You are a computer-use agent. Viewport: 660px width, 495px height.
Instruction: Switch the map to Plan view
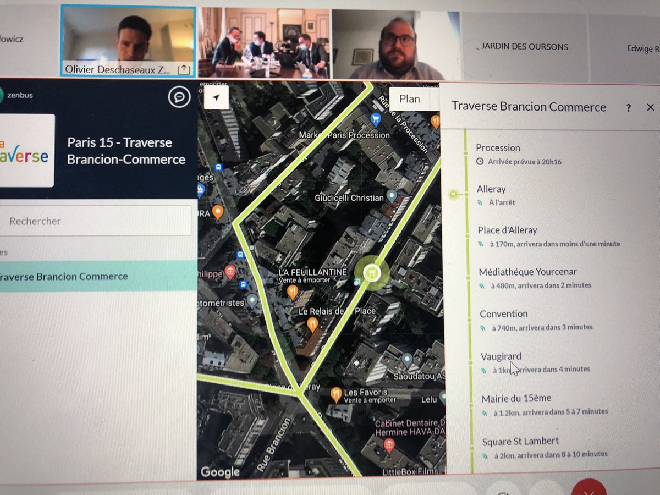[409, 99]
